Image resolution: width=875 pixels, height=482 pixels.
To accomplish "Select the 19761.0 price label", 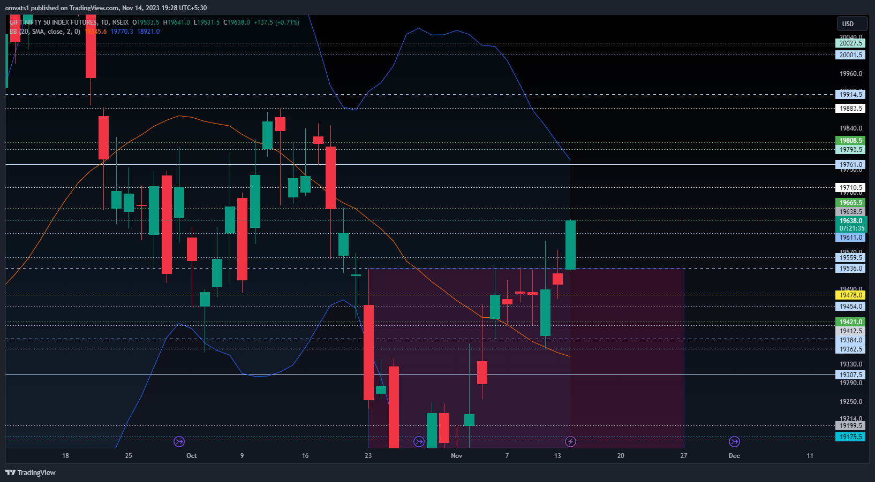I will click(850, 165).
